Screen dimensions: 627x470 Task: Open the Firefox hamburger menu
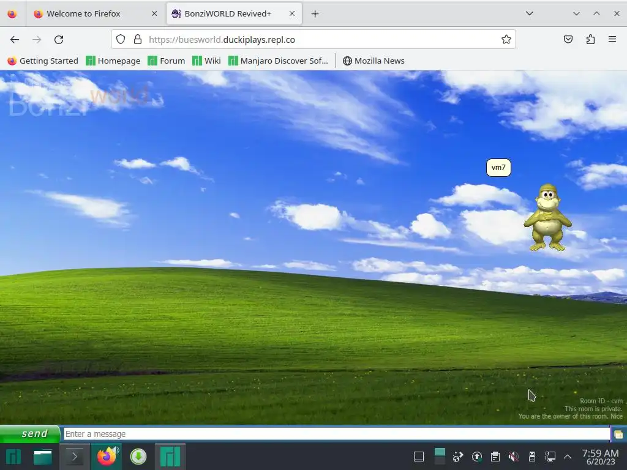pos(612,39)
